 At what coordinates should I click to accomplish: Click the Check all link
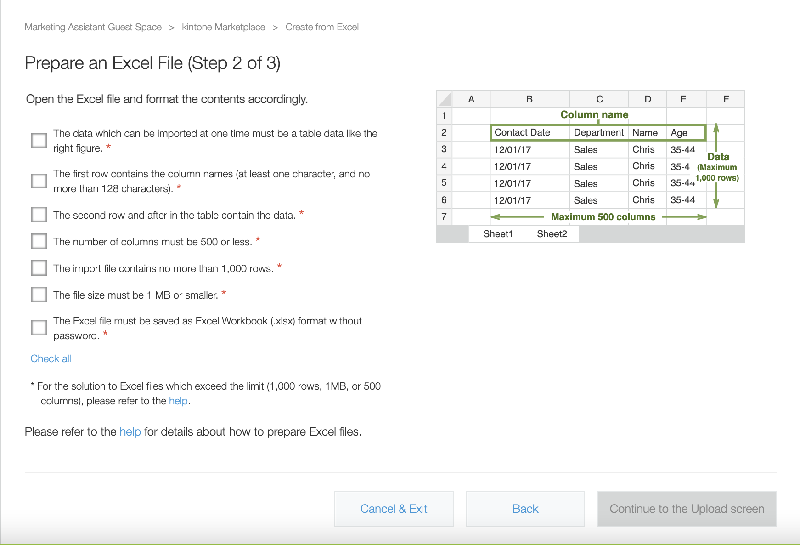51,358
